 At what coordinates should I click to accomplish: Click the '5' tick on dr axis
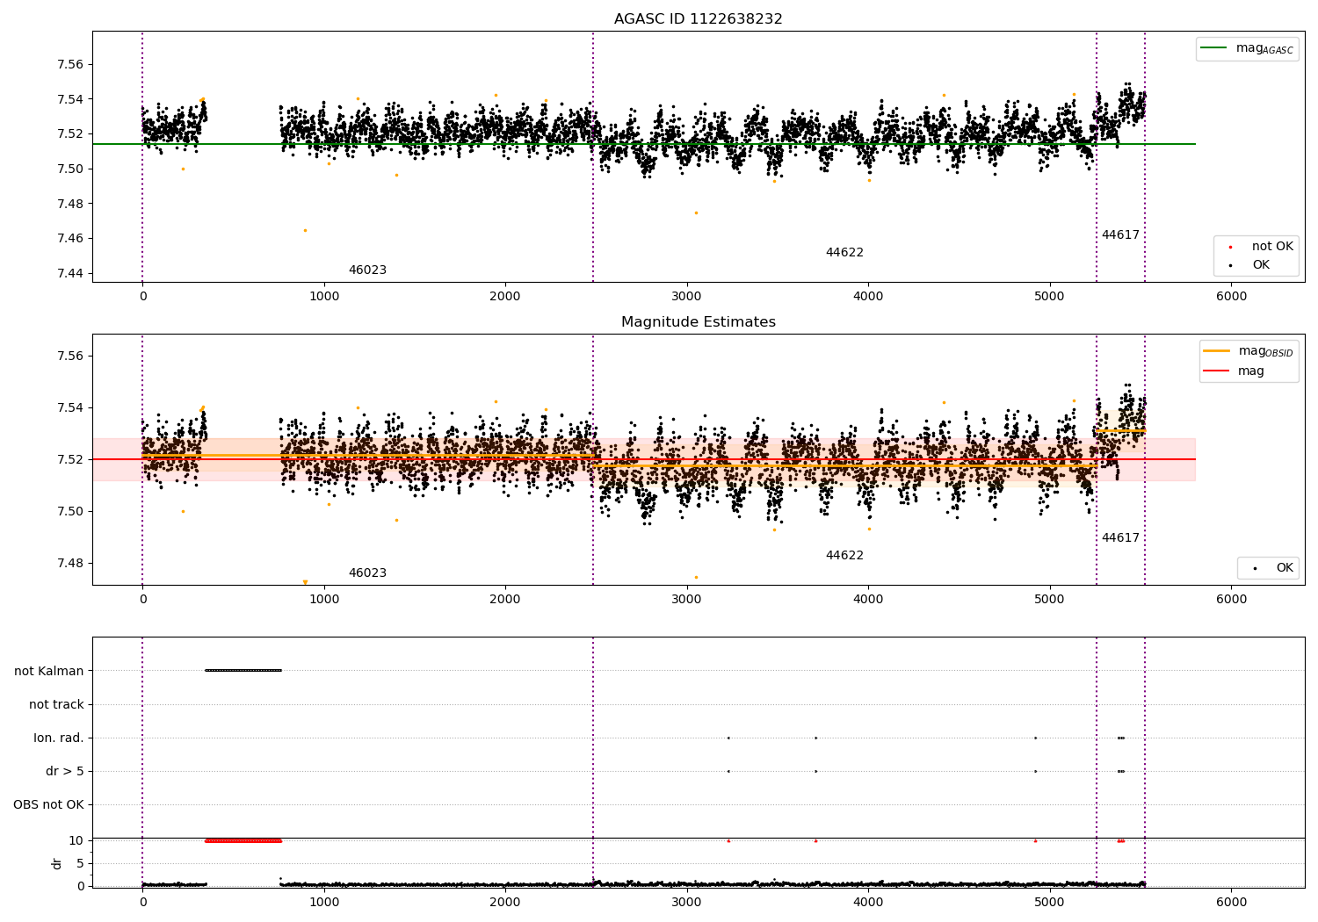click(x=81, y=863)
